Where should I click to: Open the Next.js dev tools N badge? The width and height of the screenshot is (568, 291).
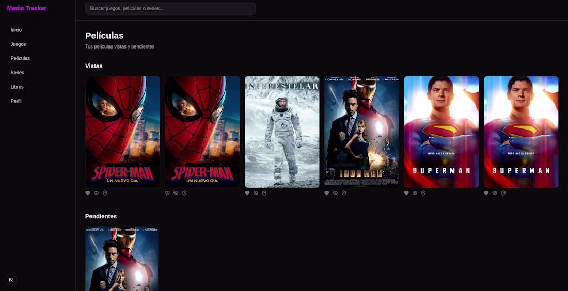pos(11,280)
